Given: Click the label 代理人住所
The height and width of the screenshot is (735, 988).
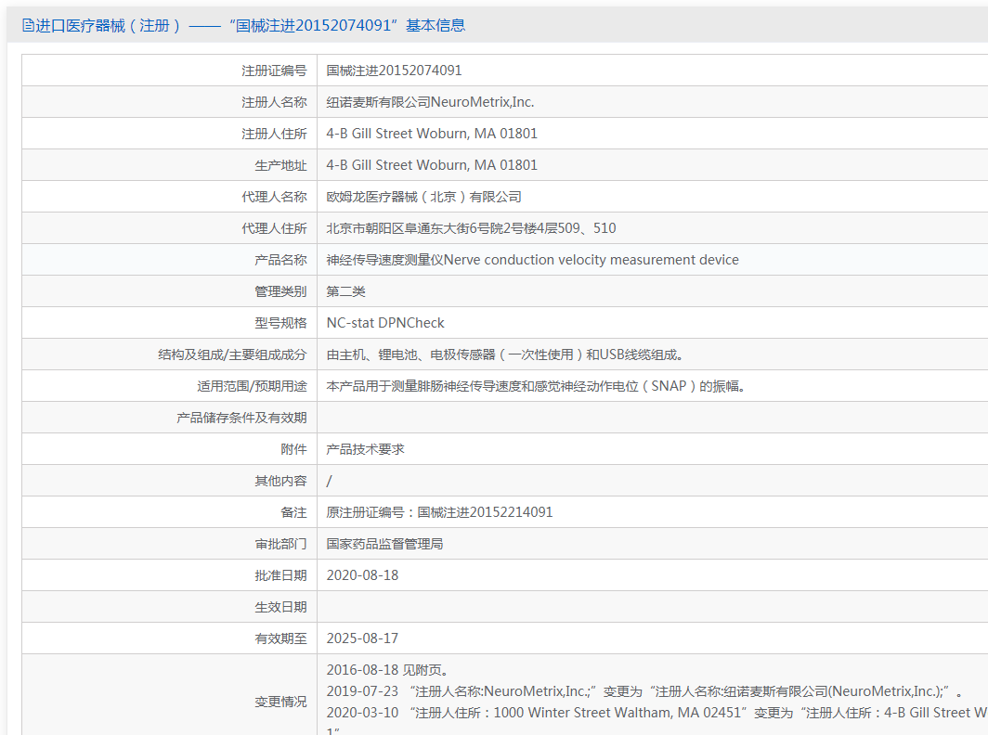Looking at the screenshot, I should [274, 228].
